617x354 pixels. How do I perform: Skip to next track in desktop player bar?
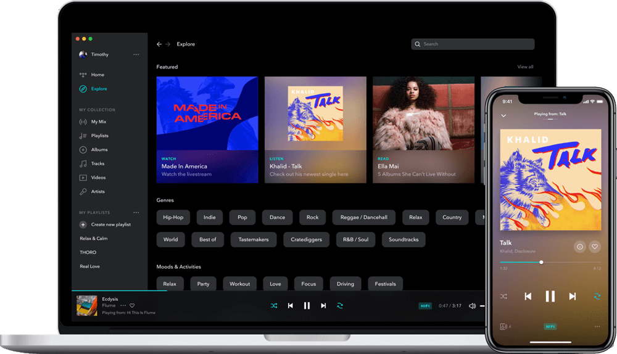[x=323, y=306]
